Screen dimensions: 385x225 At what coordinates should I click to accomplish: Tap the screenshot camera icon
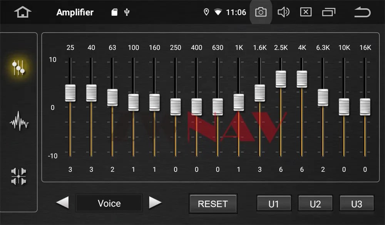(x=261, y=12)
